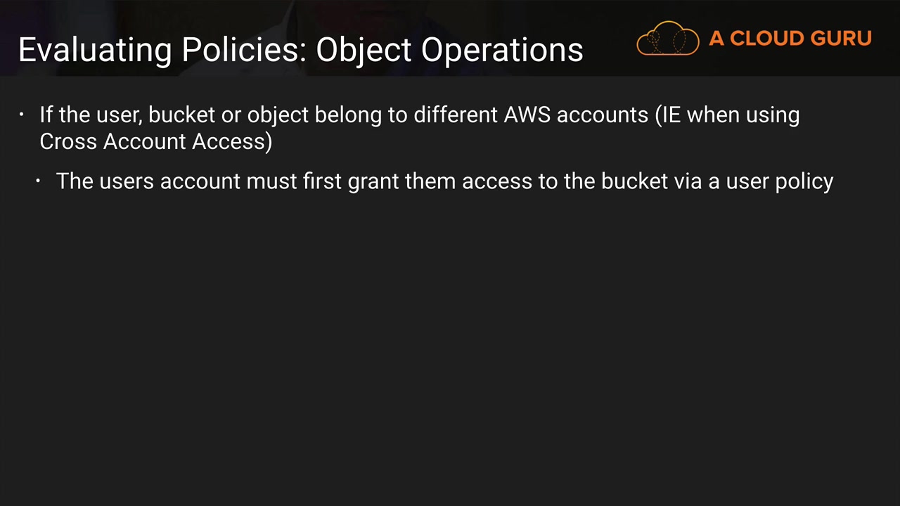
Task: Click '(IE when using' text
Action: click(x=727, y=115)
